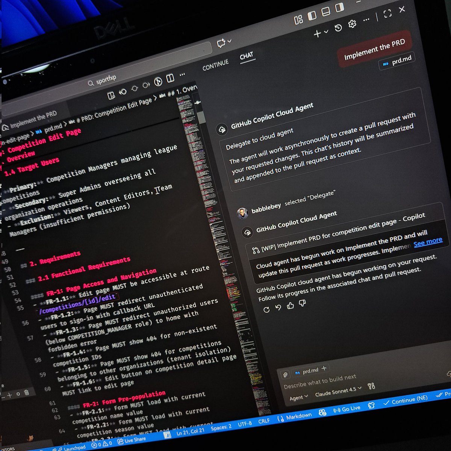Toggle Secondary Side Bar layout icon
Screen dimensions: 451x451
[x=339, y=8]
